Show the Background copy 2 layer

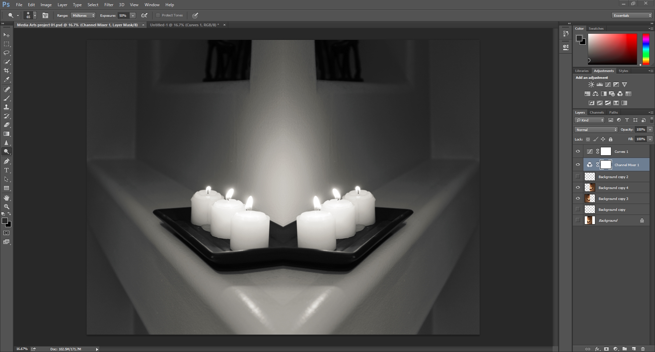(578, 177)
